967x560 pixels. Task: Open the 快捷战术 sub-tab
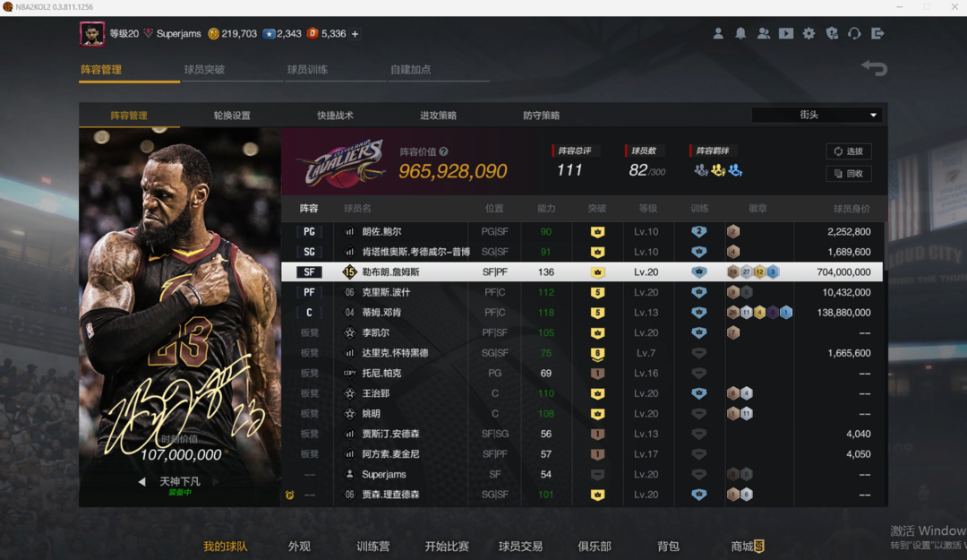(x=336, y=116)
